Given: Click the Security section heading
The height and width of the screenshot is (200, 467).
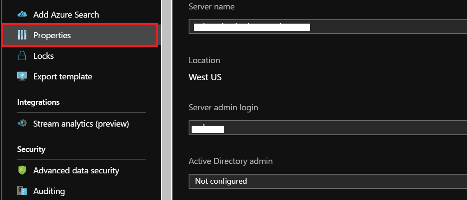Looking at the screenshot, I should coord(31,149).
